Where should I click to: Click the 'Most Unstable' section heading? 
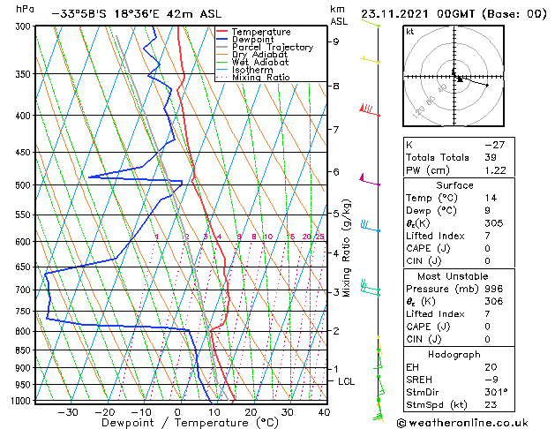(453, 276)
